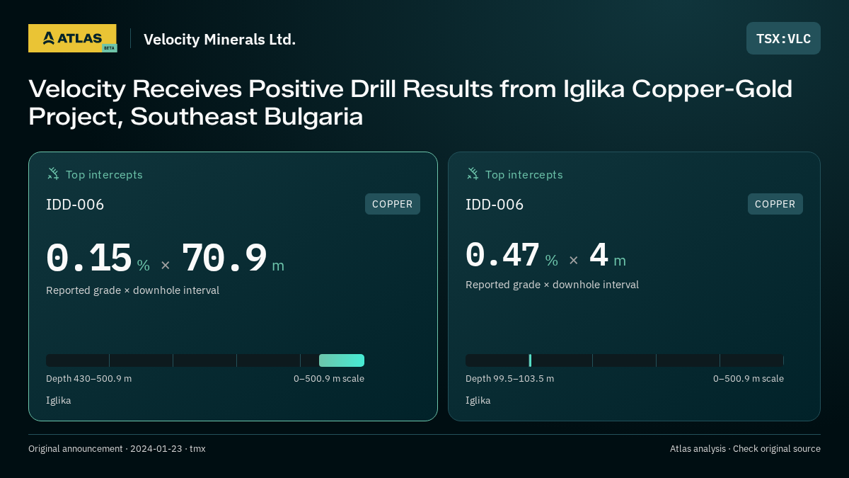Click the 0.15 grade value
The height and width of the screenshot is (478, 849).
(89, 258)
